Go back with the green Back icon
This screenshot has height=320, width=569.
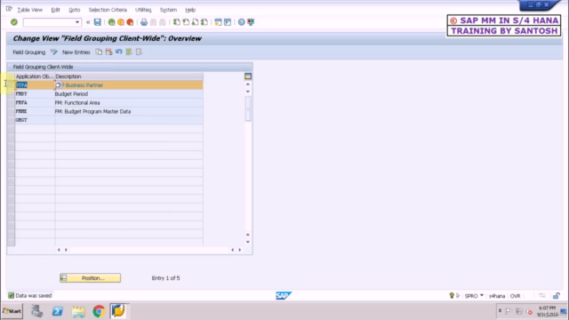111,22
